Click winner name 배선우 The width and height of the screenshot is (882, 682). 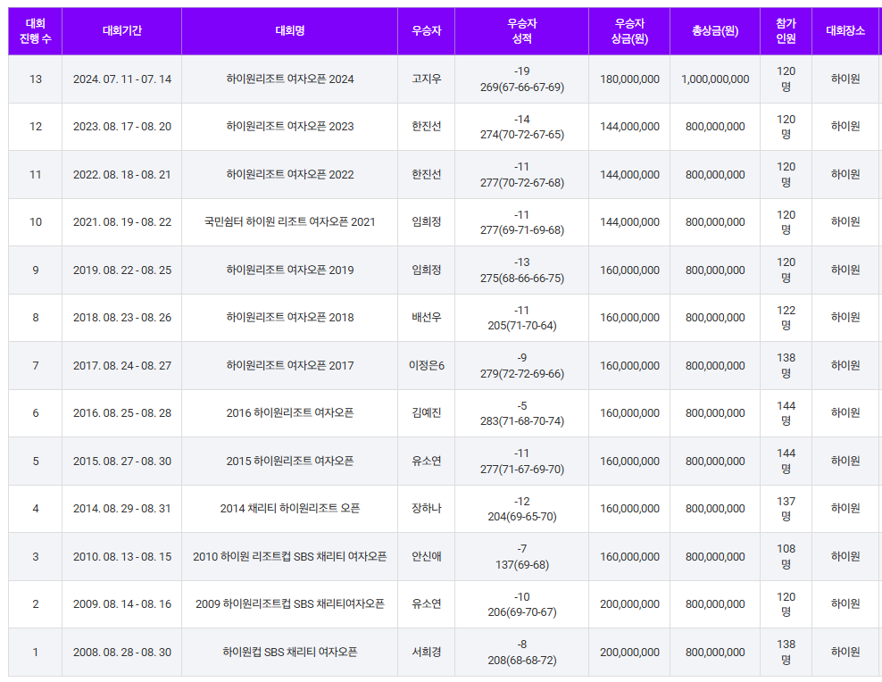pos(427,318)
